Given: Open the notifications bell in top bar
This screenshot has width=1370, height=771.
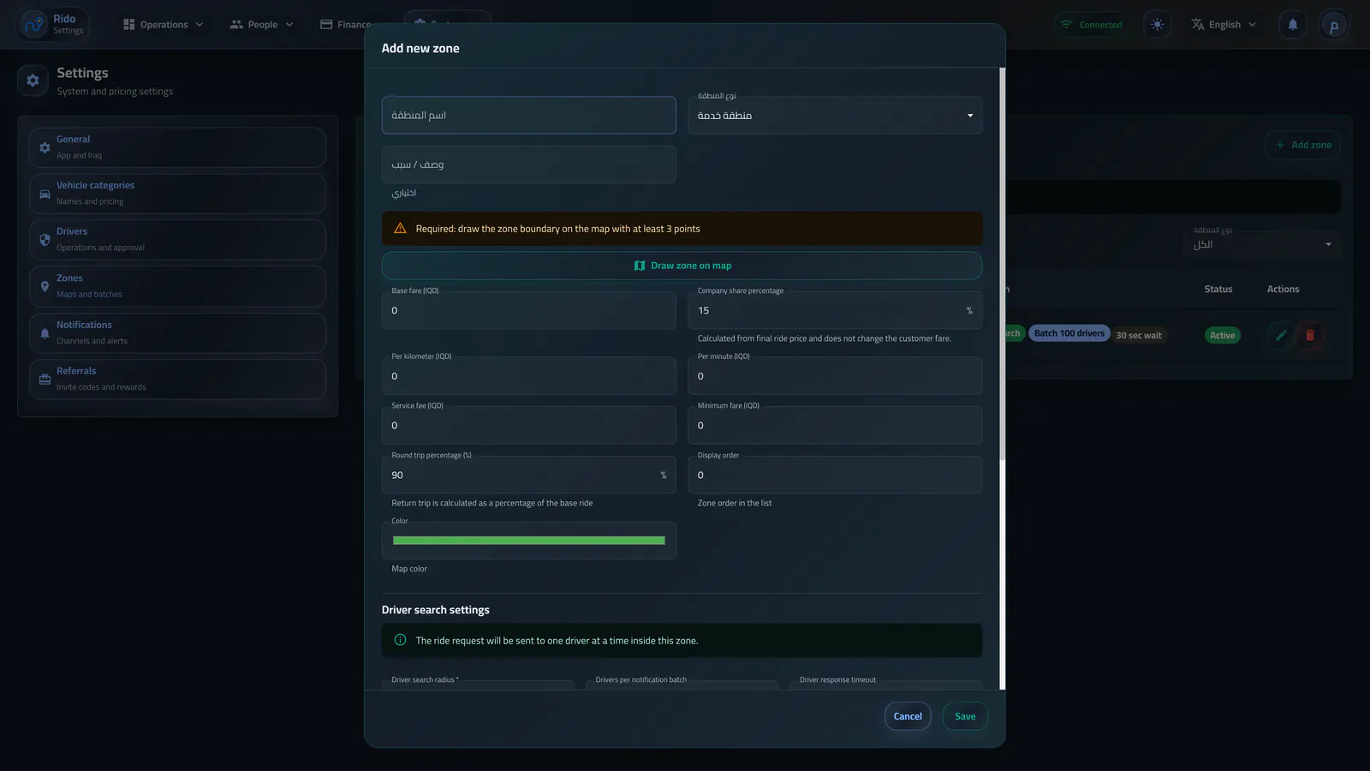Looking at the screenshot, I should click(x=1293, y=24).
